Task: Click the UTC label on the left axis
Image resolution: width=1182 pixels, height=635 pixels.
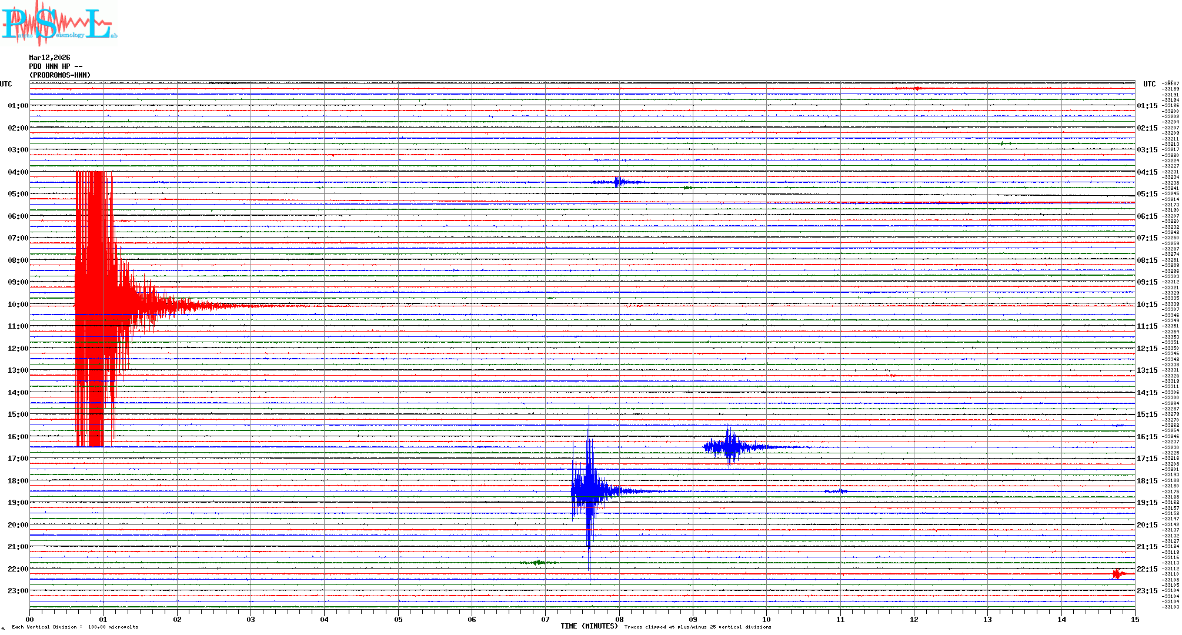Action: 6,84
